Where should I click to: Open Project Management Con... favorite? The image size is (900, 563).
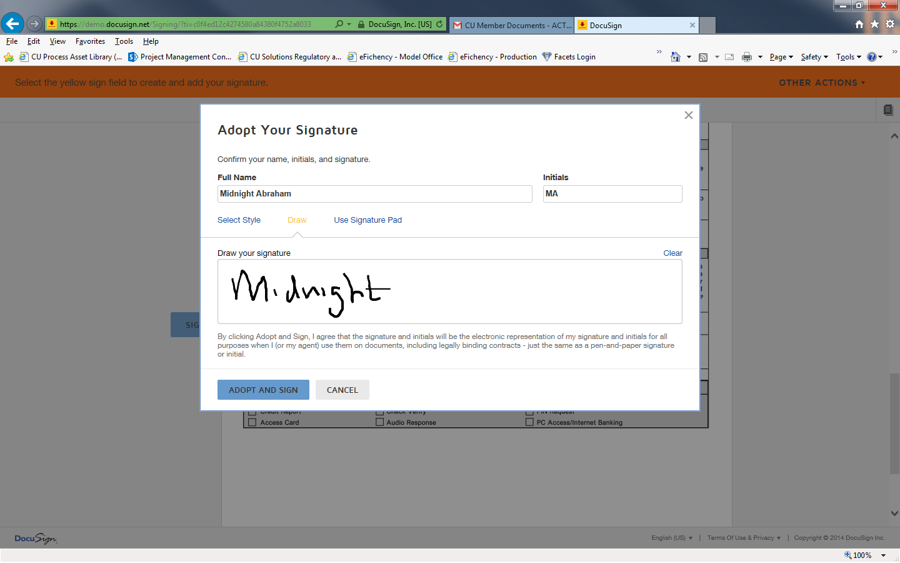(180, 57)
